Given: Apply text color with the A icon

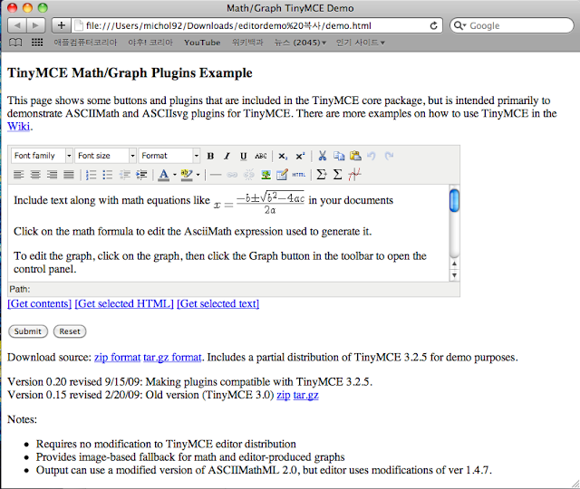Looking at the screenshot, I should 163,175.
